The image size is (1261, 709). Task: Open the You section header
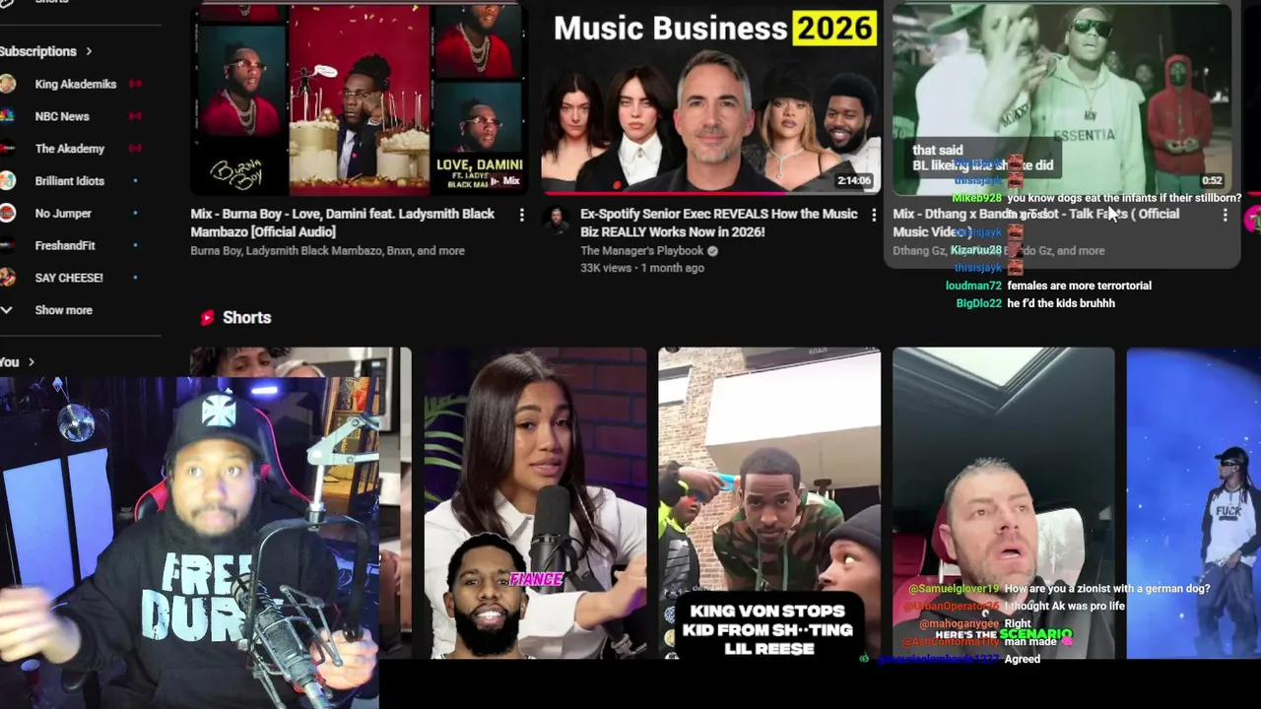tap(17, 362)
